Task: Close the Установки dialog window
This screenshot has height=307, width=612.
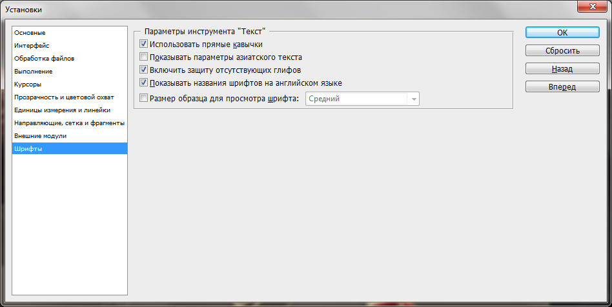Action: (592, 6)
